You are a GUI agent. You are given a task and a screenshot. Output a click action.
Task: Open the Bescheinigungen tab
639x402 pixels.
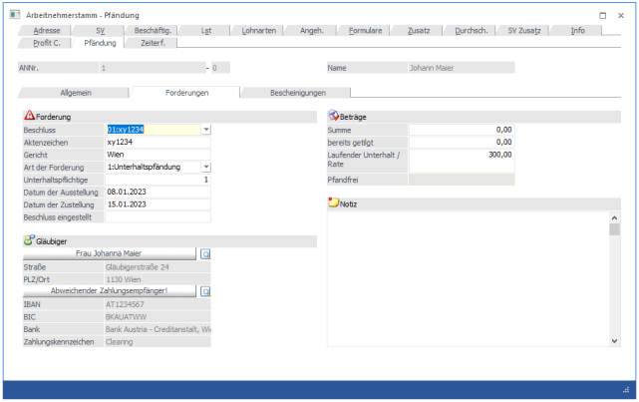(298, 93)
